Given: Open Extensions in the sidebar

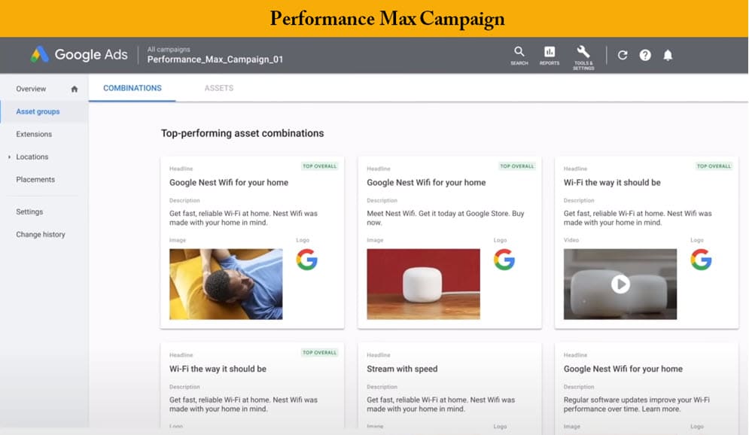Looking at the screenshot, I should [34, 134].
